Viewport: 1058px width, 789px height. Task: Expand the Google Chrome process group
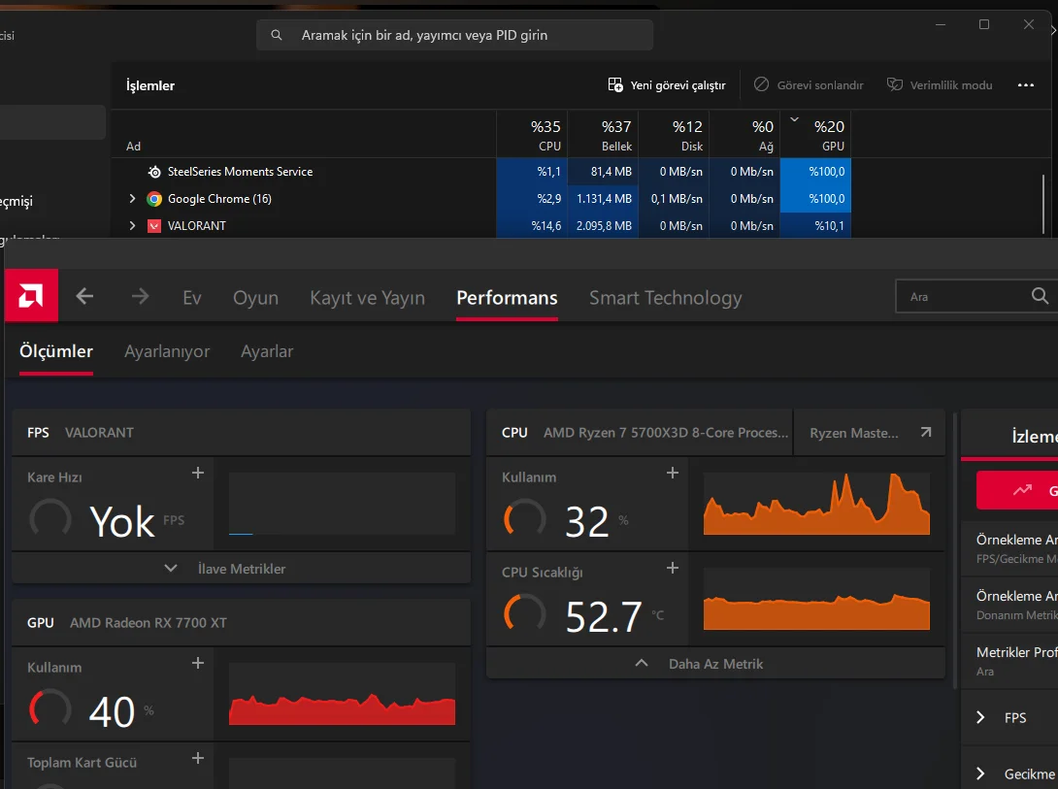tap(133, 199)
